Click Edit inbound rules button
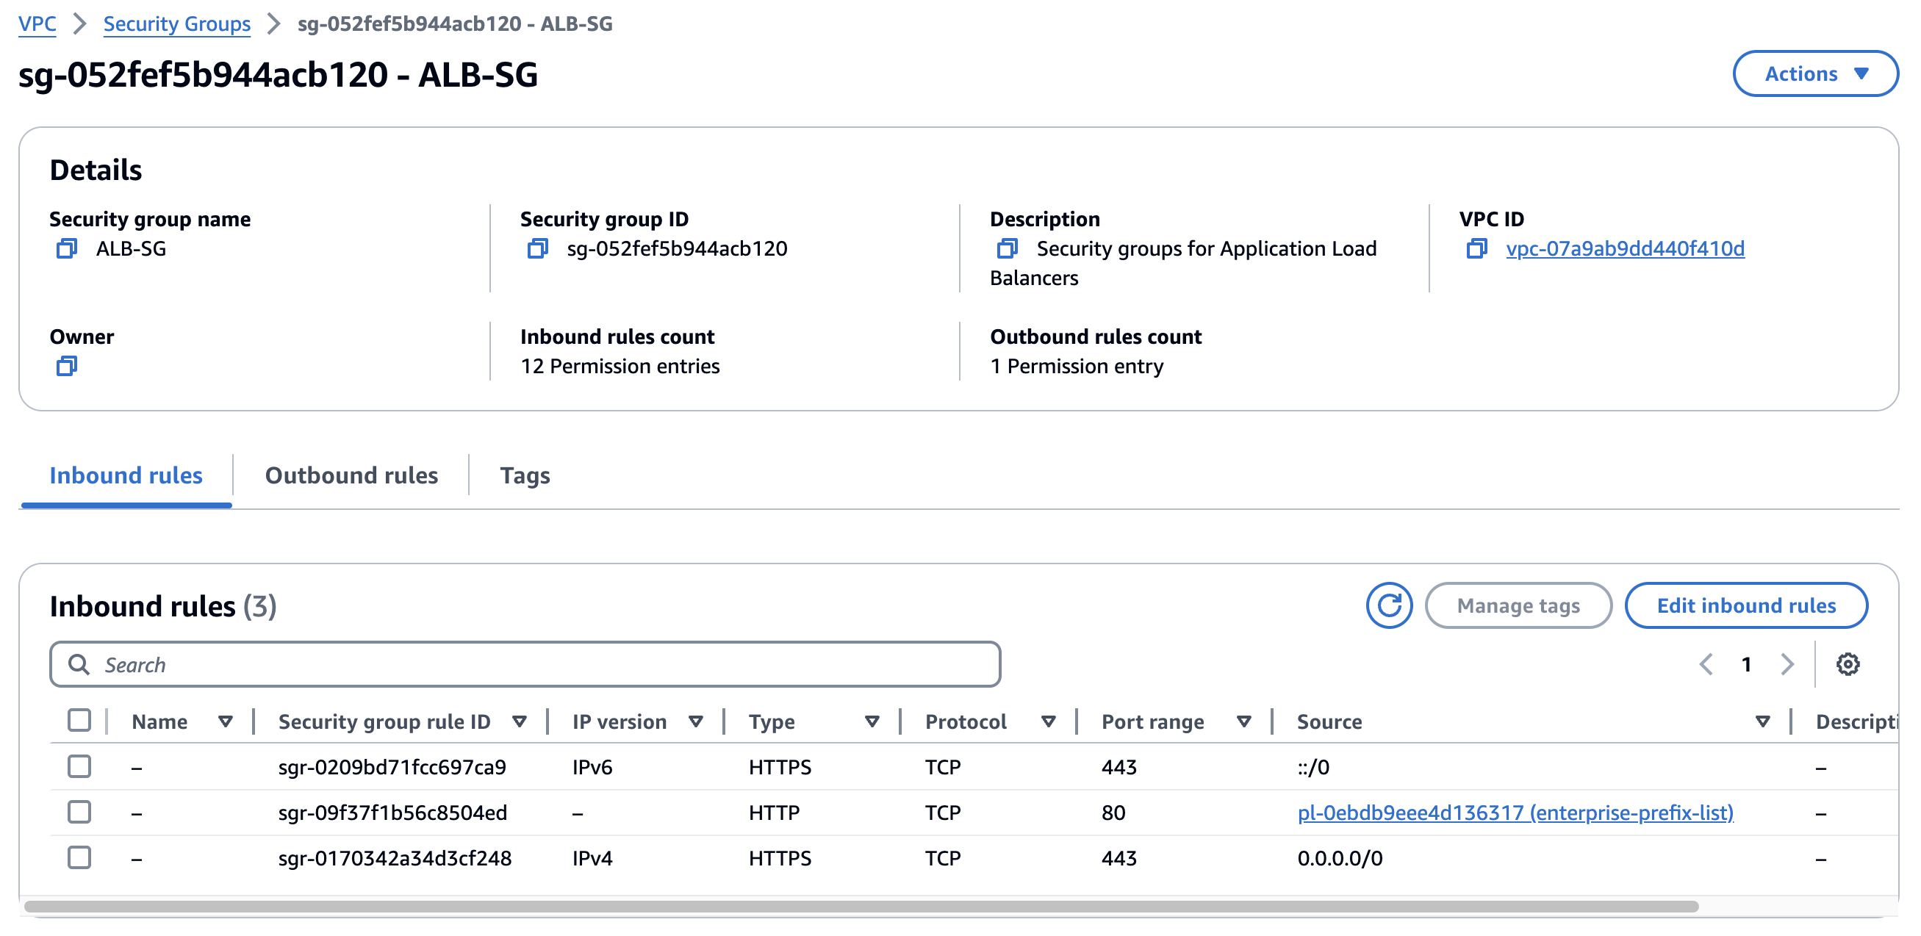1921x936 pixels. point(1745,605)
